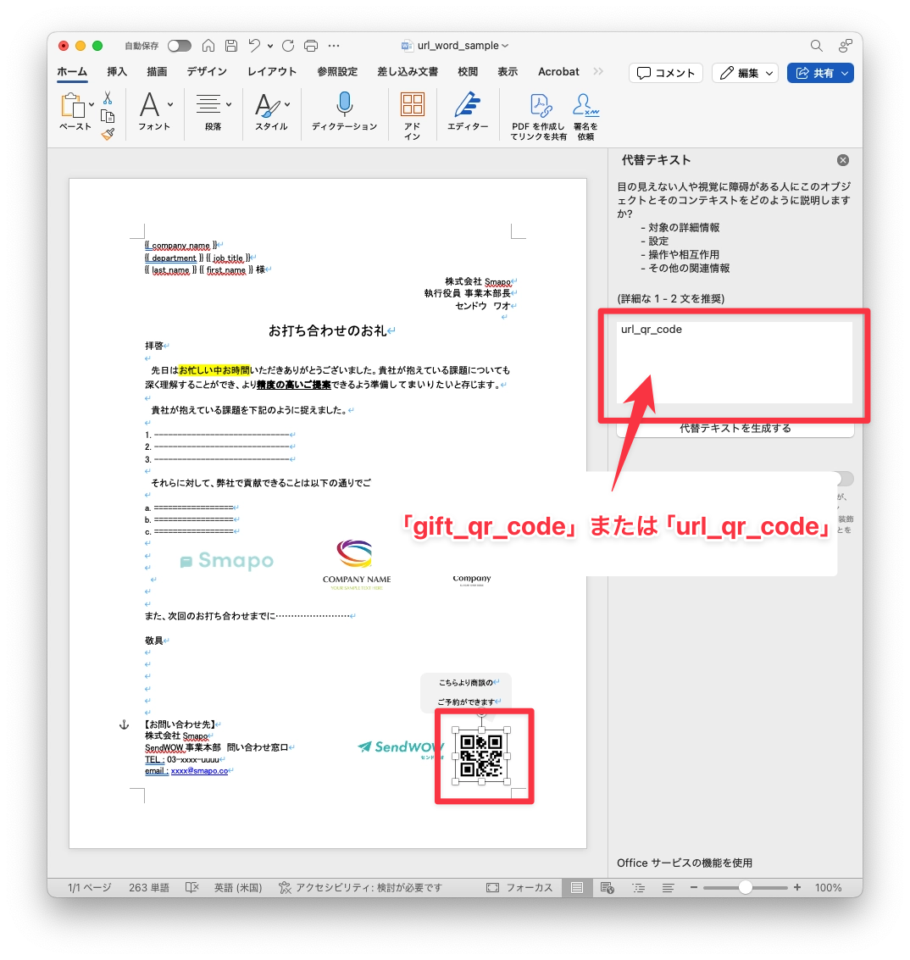Open the 描画 ribbon tab

158,72
